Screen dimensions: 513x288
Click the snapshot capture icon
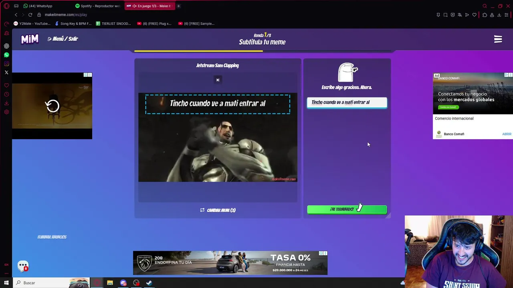[445, 15]
